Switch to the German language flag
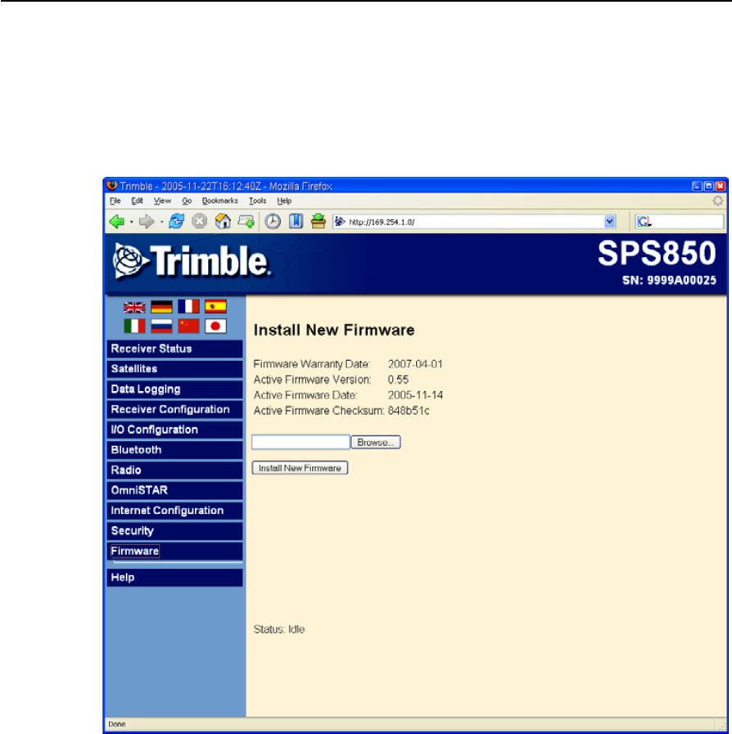Viewport: 732px width, 734px height. (x=161, y=307)
